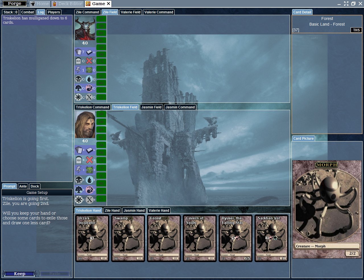
Task: Open Triskelion's library deck icon
Action: (90, 150)
